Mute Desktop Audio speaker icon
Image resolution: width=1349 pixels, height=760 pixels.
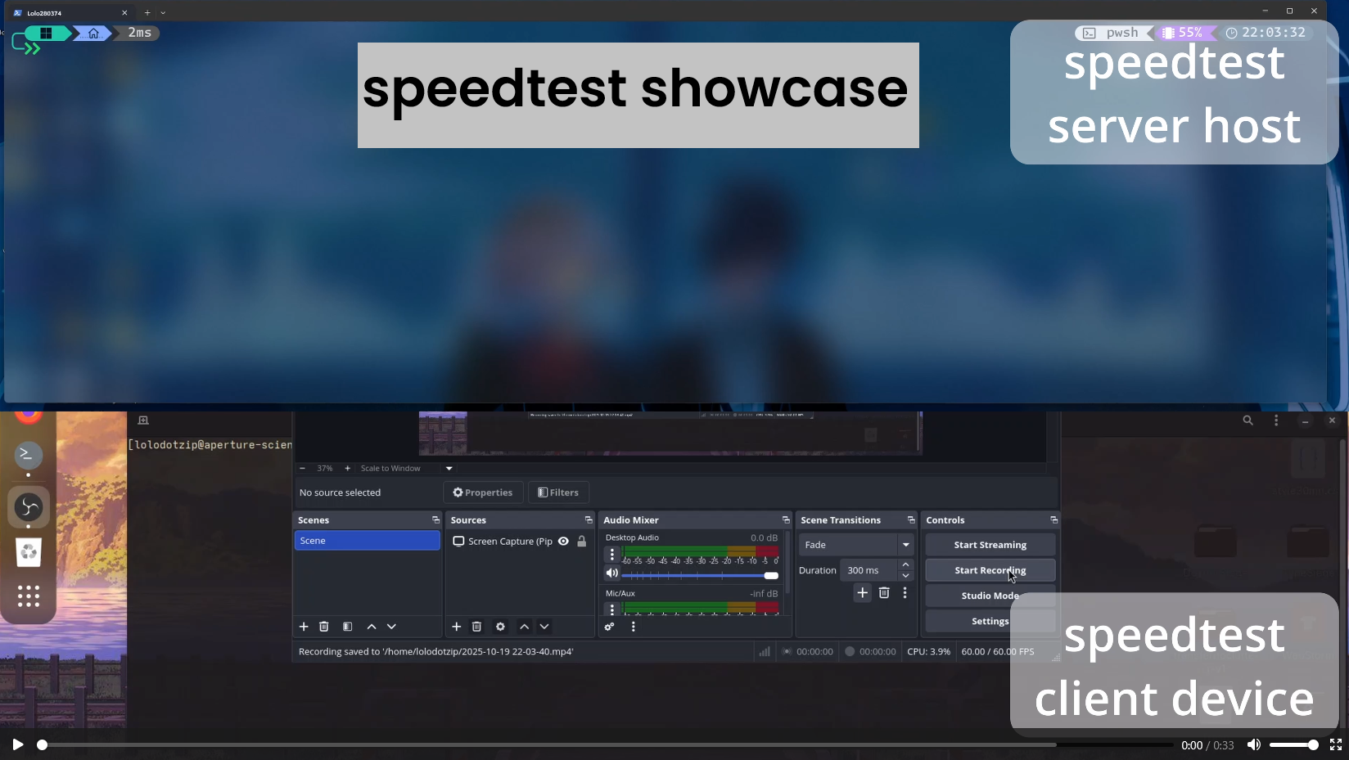click(x=611, y=573)
